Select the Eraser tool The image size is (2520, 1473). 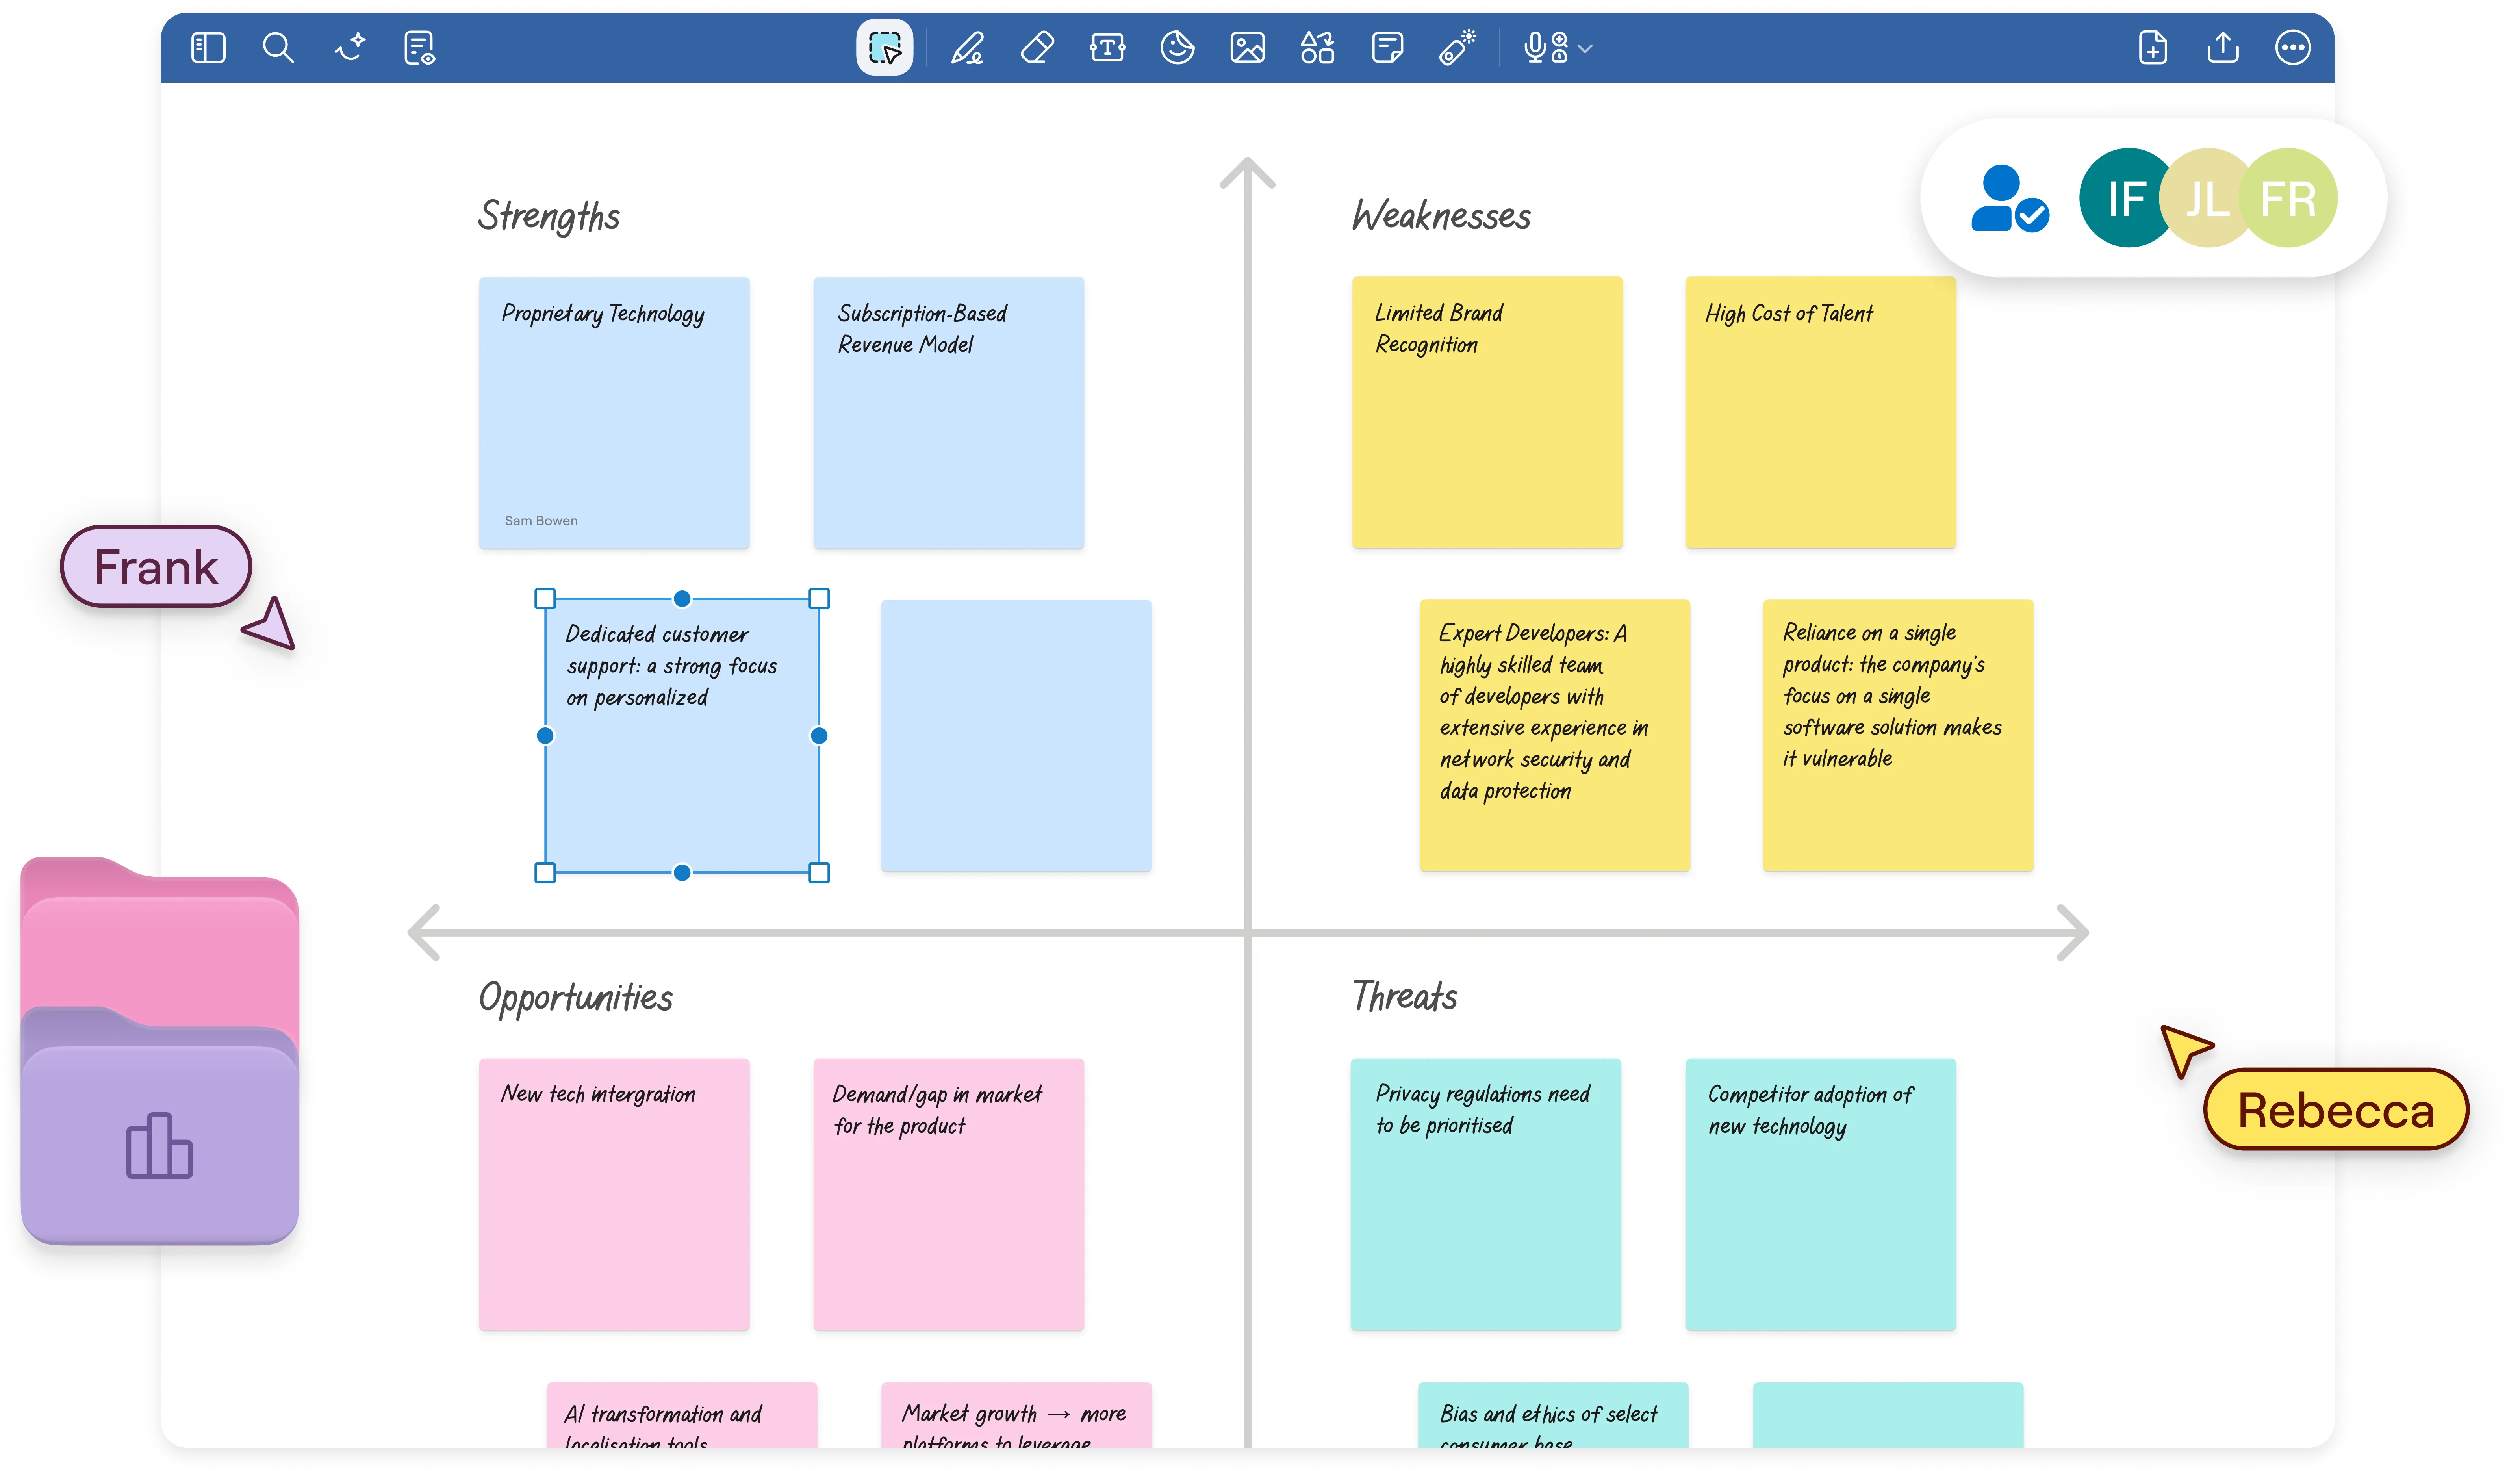point(1037,47)
